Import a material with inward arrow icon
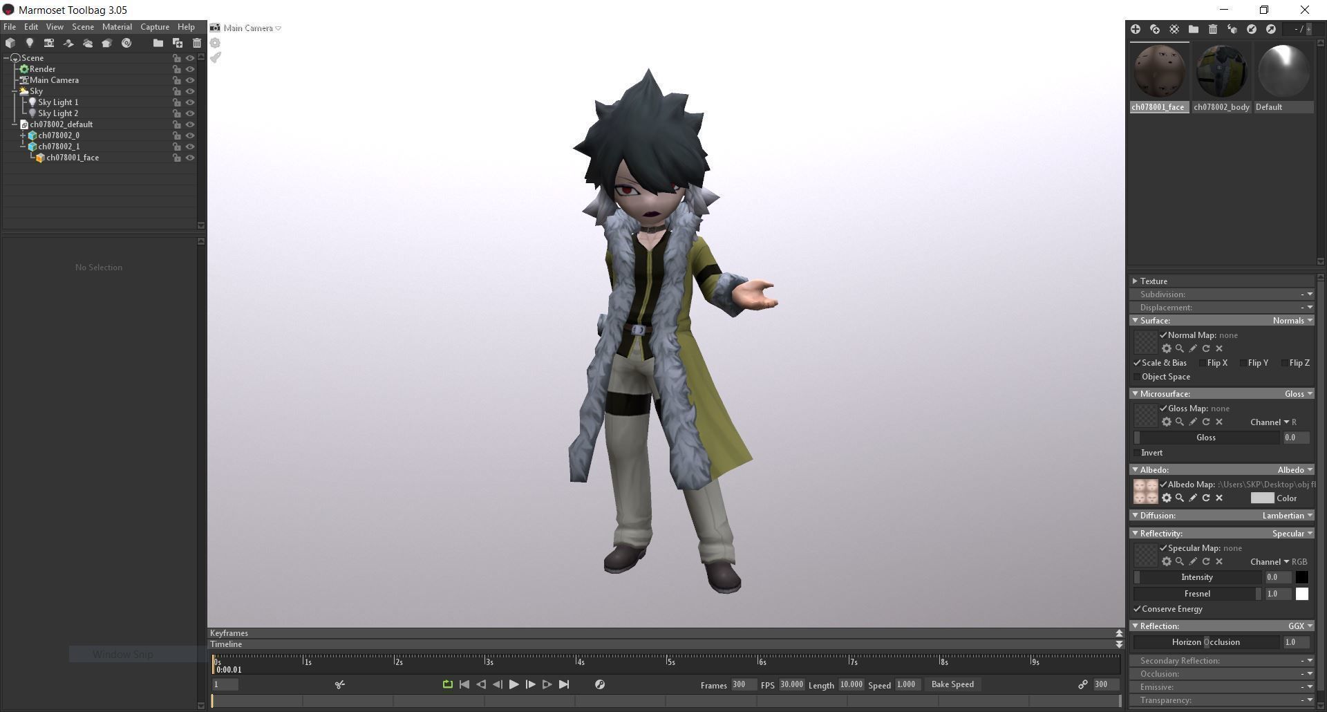1327x712 pixels. coord(1252,29)
